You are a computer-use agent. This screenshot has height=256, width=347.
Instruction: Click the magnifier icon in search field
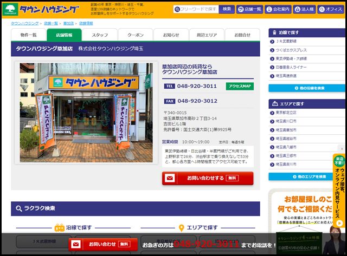click(x=177, y=9)
